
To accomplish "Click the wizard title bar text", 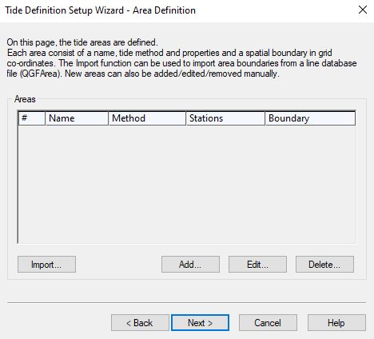I will click(x=101, y=10).
